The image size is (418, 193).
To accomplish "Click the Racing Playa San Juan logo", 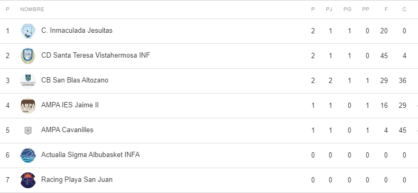I will (28, 180).
